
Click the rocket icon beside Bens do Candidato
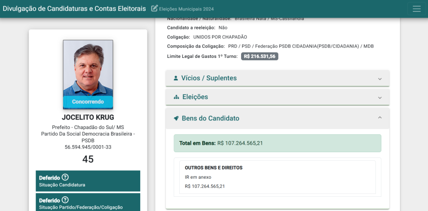coord(176,119)
